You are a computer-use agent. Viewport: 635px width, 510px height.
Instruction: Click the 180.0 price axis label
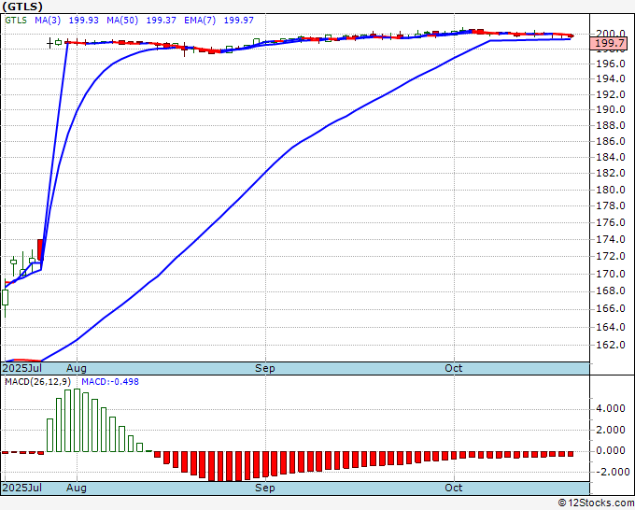tap(611, 190)
